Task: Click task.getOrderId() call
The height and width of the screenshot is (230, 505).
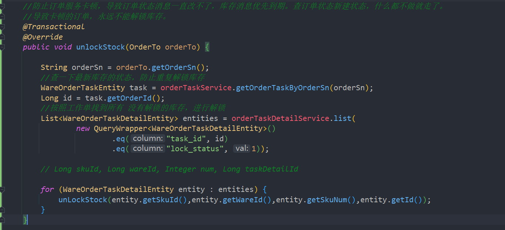Action: pyautogui.click(x=125, y=98)
